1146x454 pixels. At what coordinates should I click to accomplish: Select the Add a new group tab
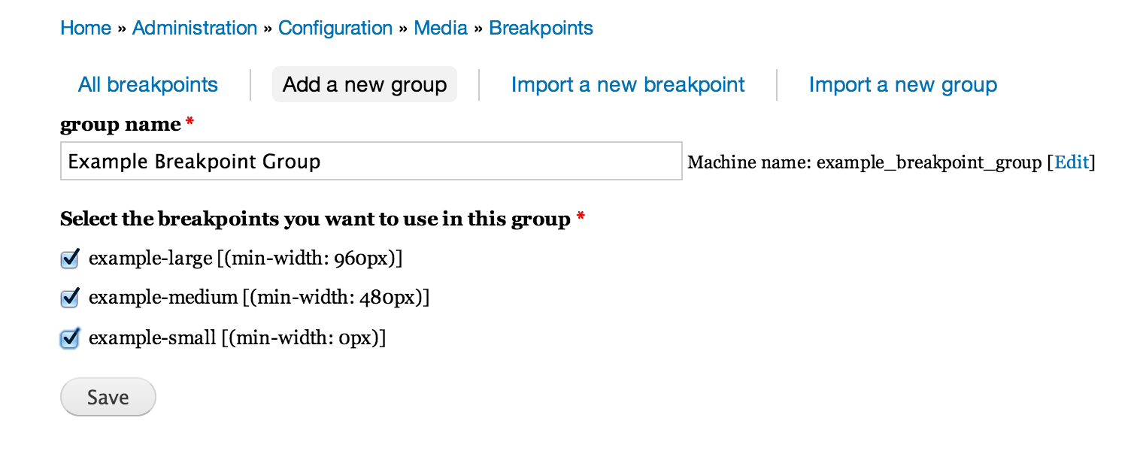point(365,85)
